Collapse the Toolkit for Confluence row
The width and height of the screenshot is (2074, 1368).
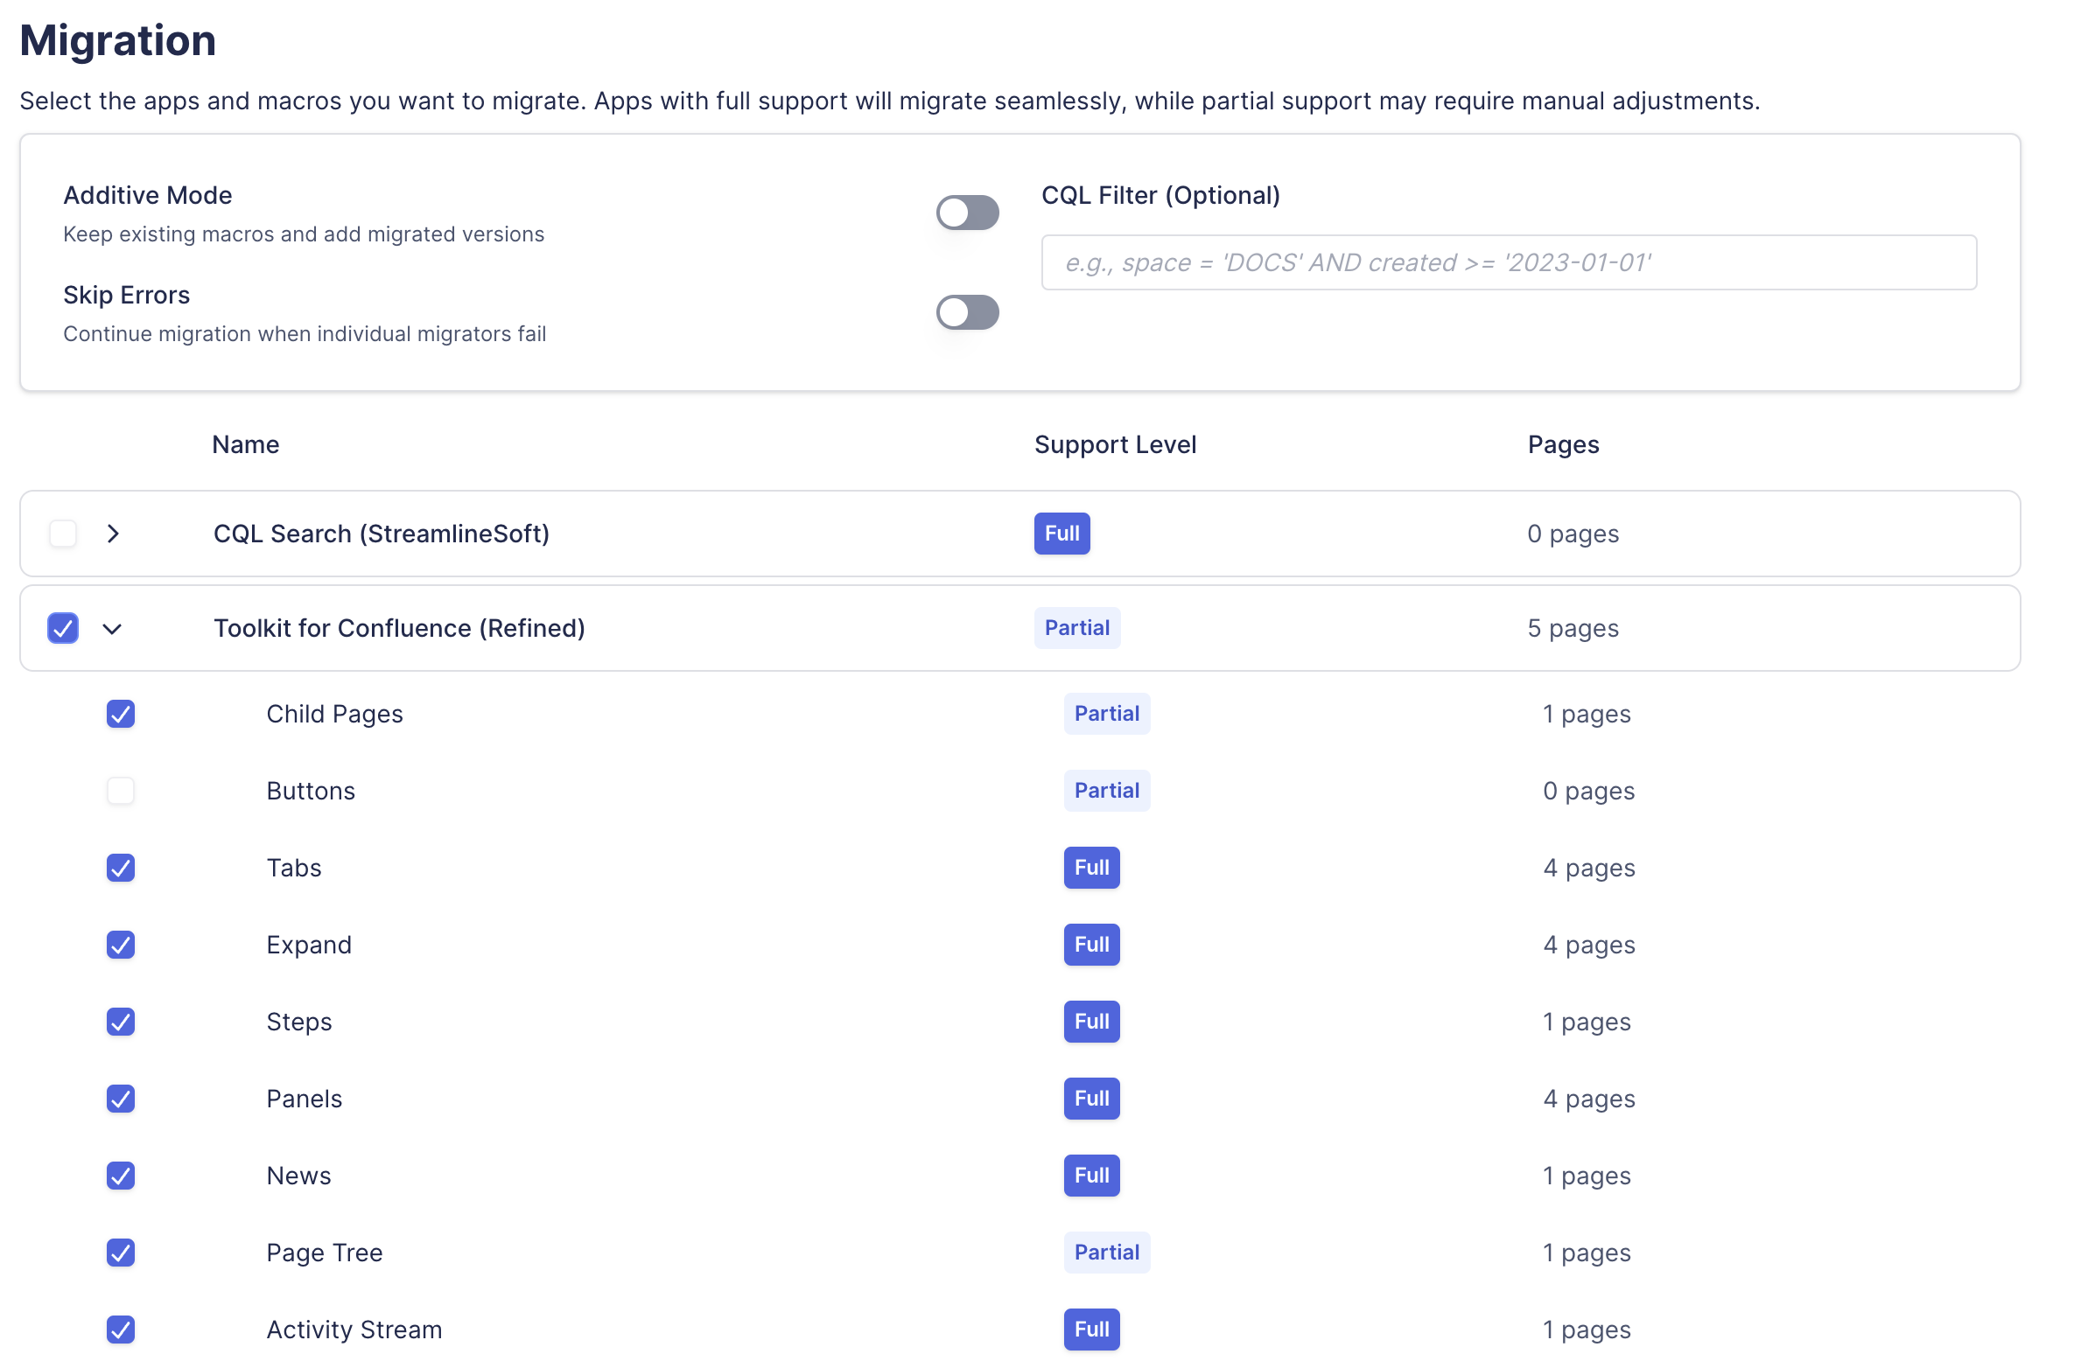(x=112, y=629)
